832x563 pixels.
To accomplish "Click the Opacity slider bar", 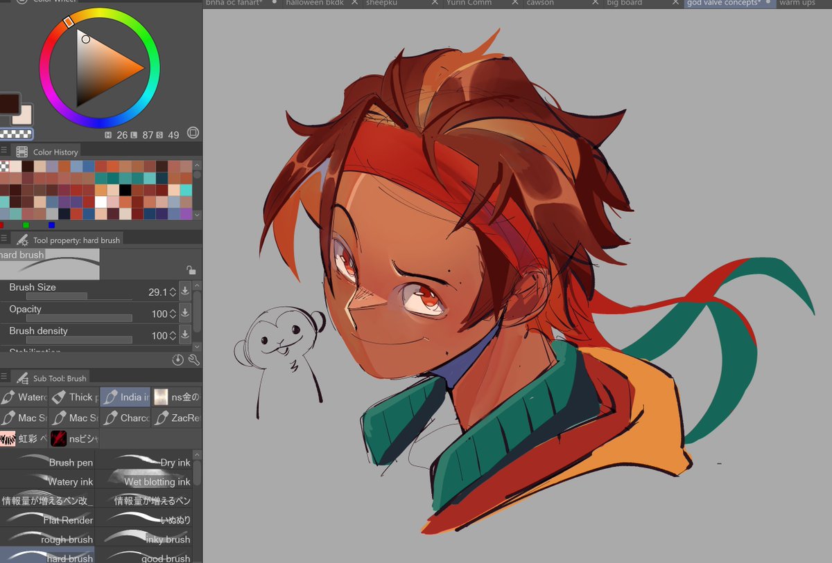I will point(79,318).
